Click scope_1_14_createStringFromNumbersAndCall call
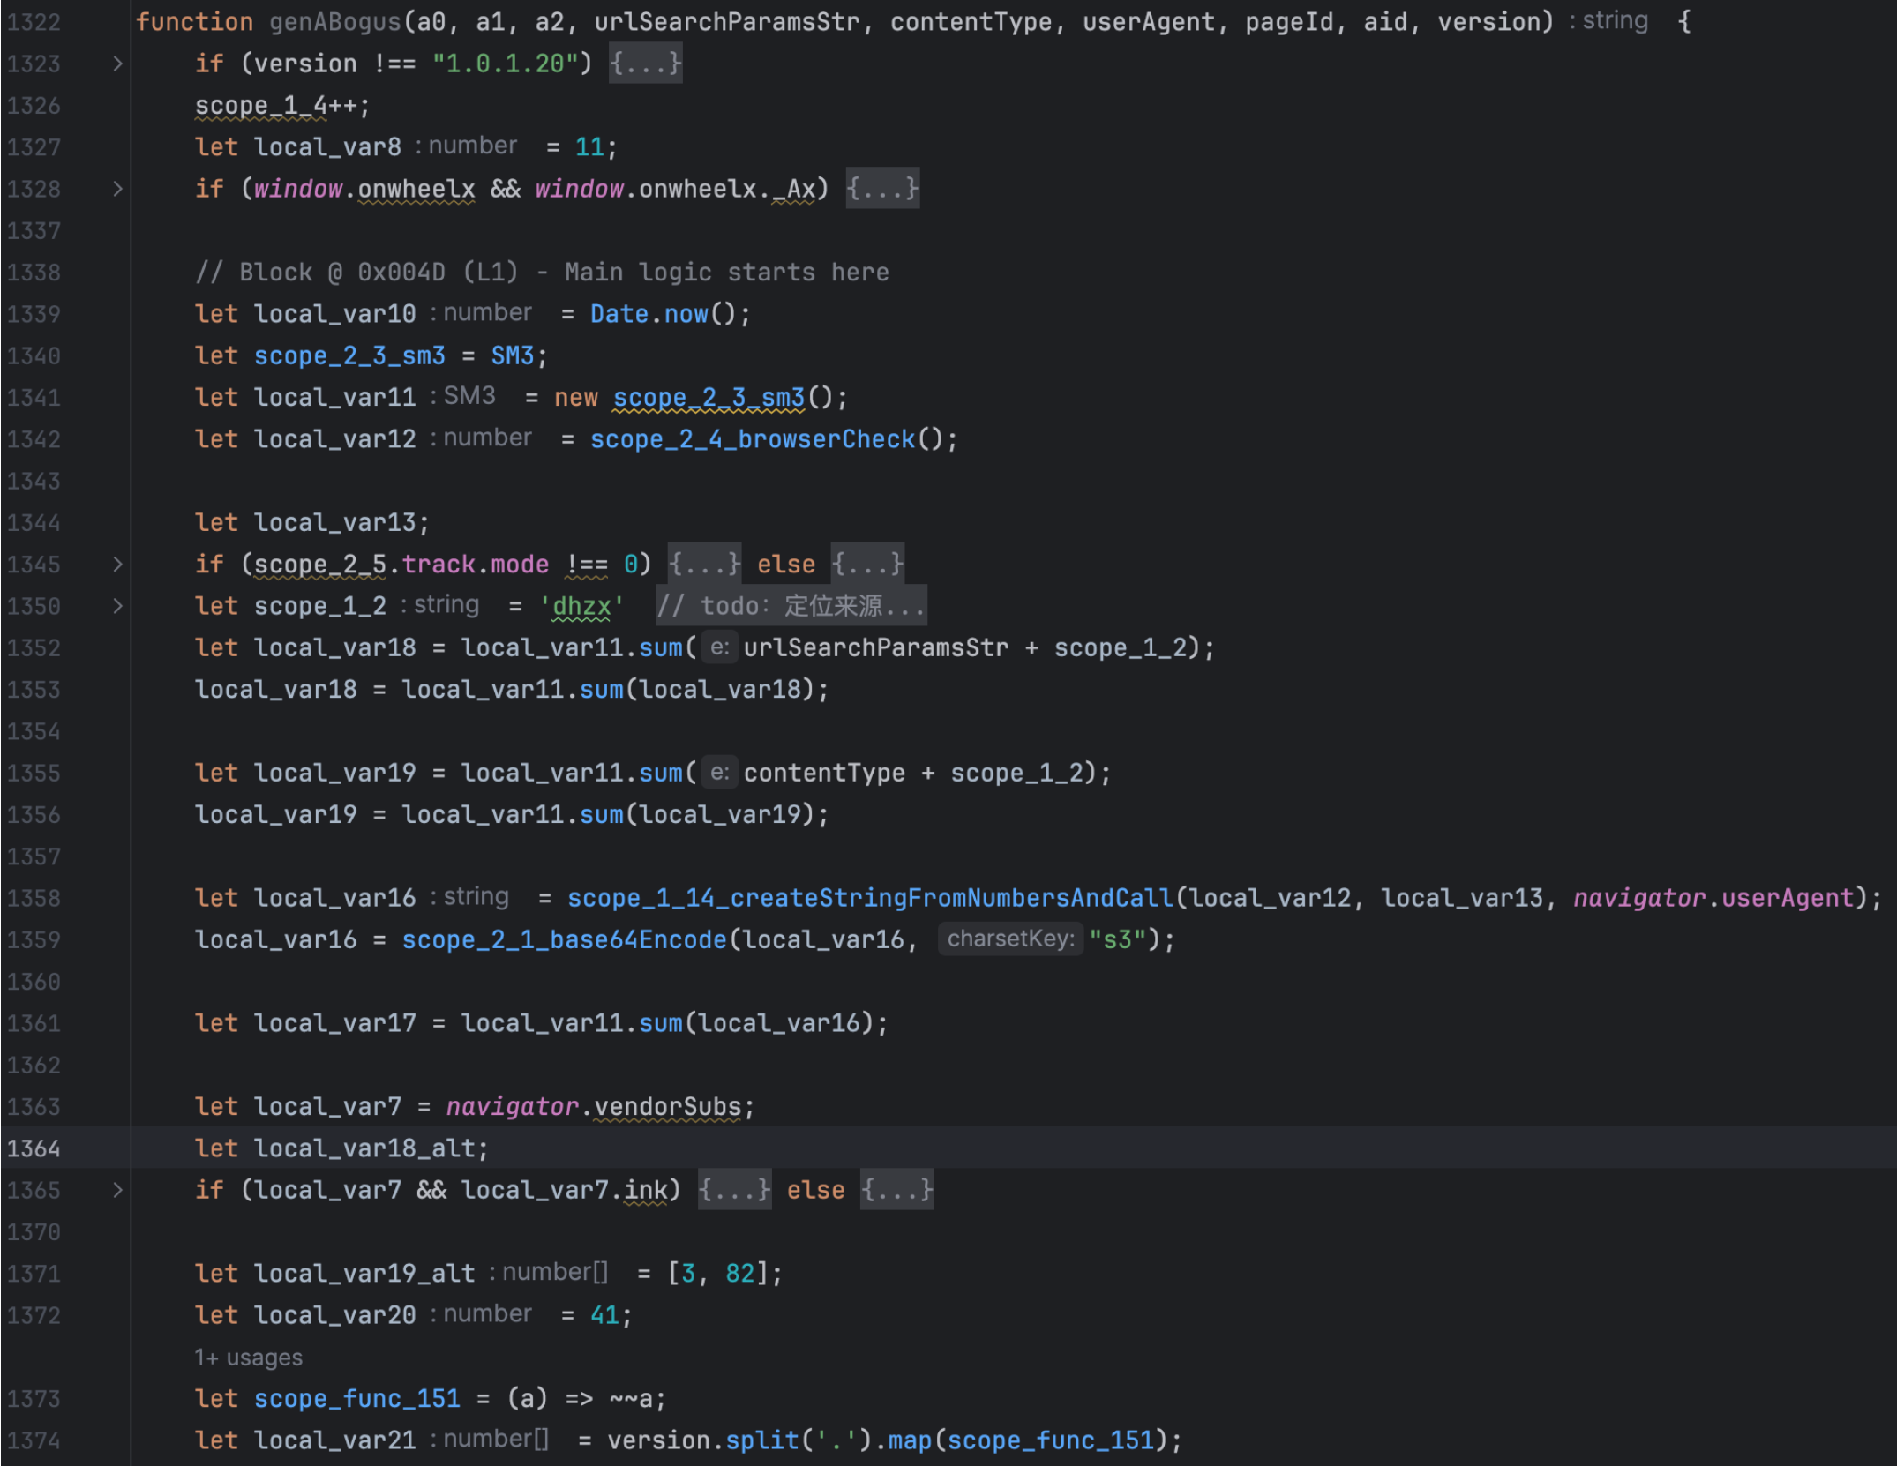Screen dimensions: 1897x1466 [870, 898]
